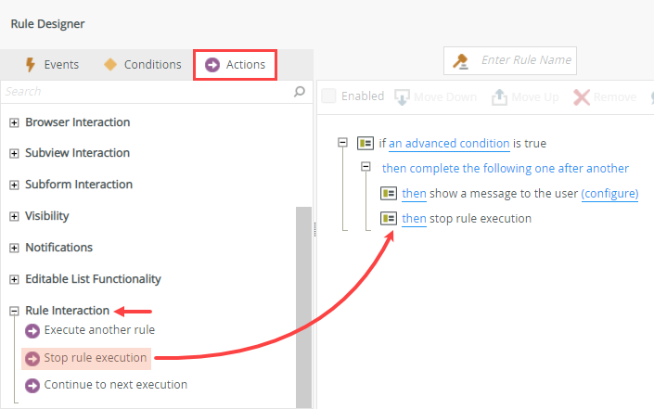Viewport: 654px width, 409px height.
Task: Expand the Subview Interaction category
Action: tap(14, 154)
